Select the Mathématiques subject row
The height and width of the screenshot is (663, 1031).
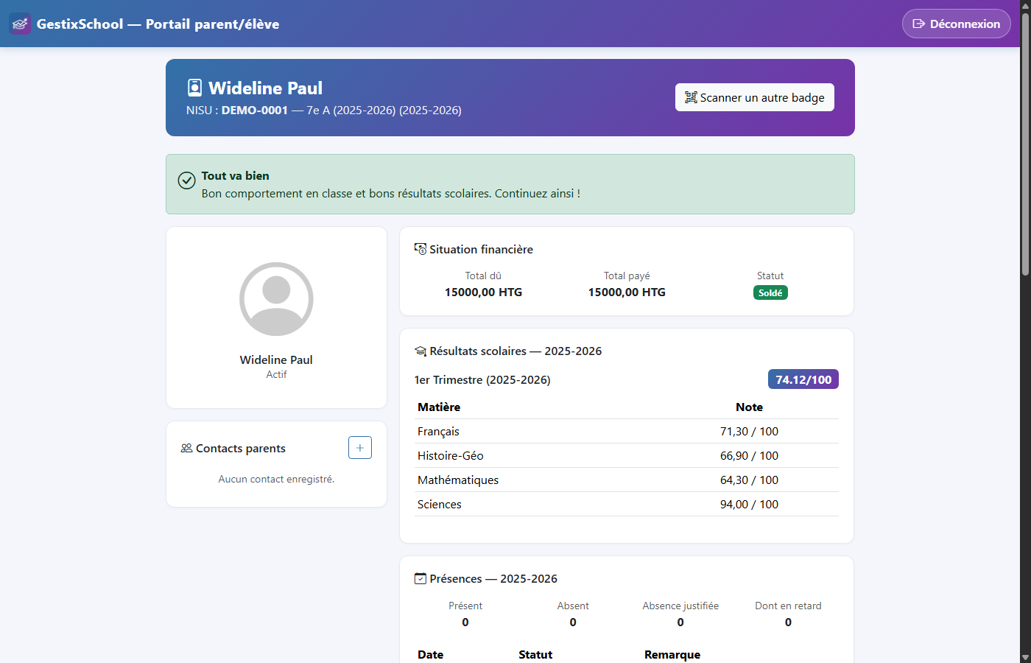click(627, 480)
